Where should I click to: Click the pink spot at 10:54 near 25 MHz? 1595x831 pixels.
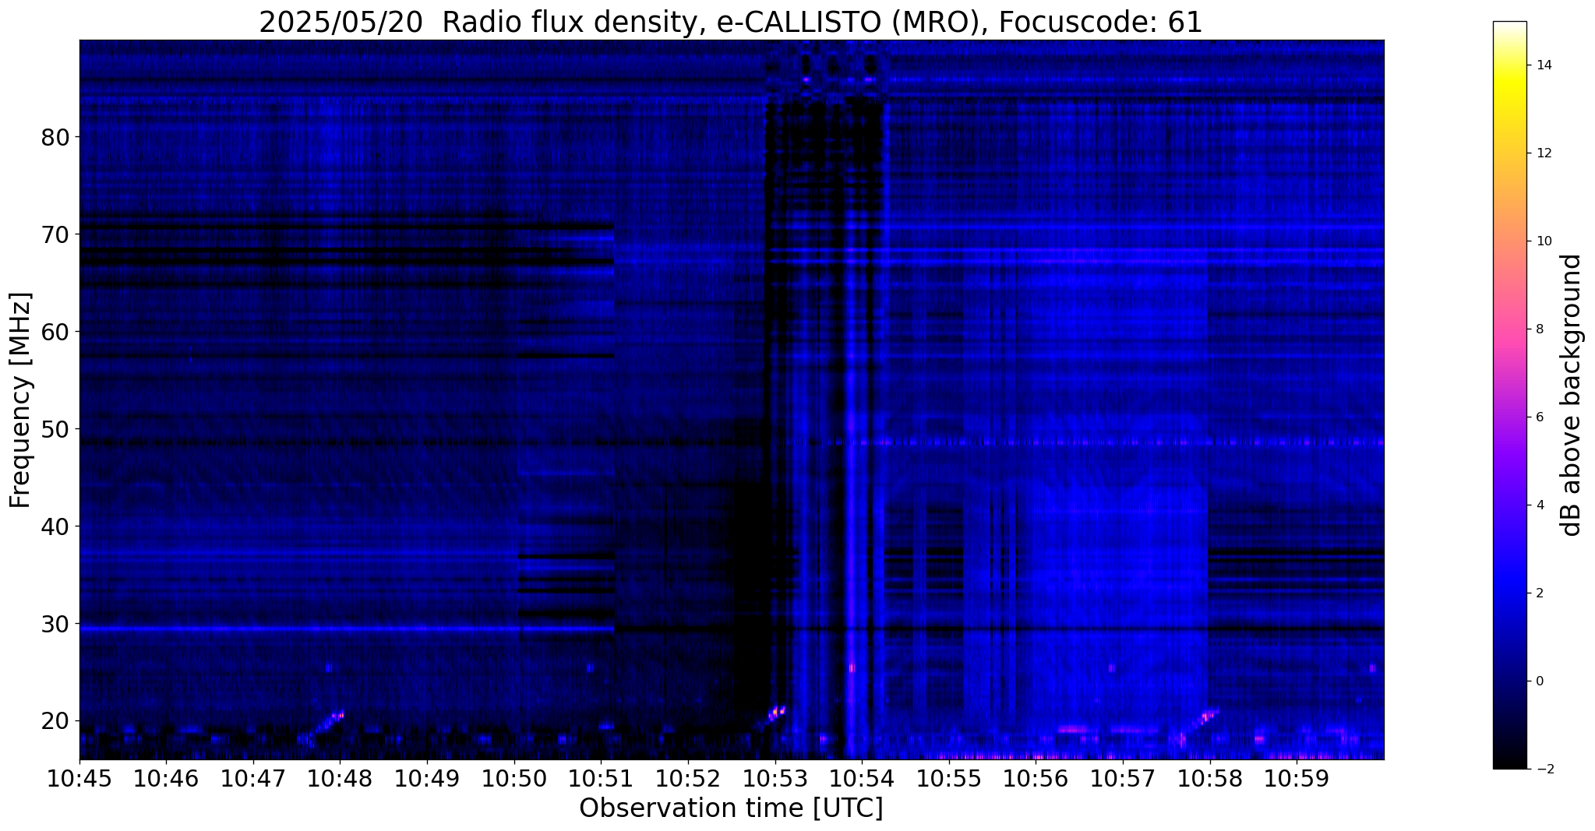click(852, 667)
